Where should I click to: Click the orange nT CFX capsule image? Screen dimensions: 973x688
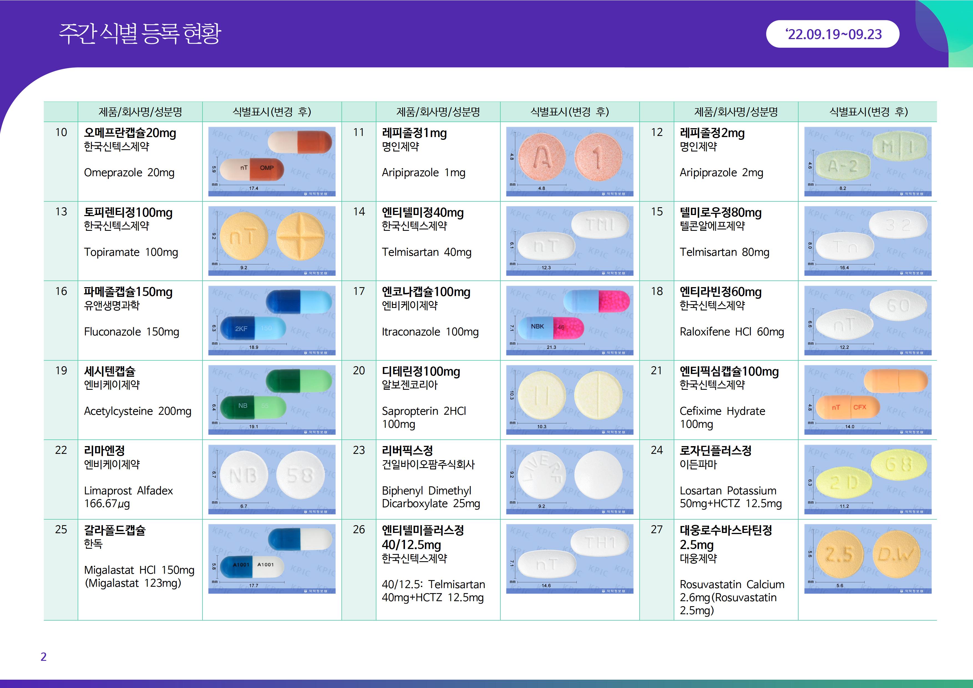[x=868, y=400]
